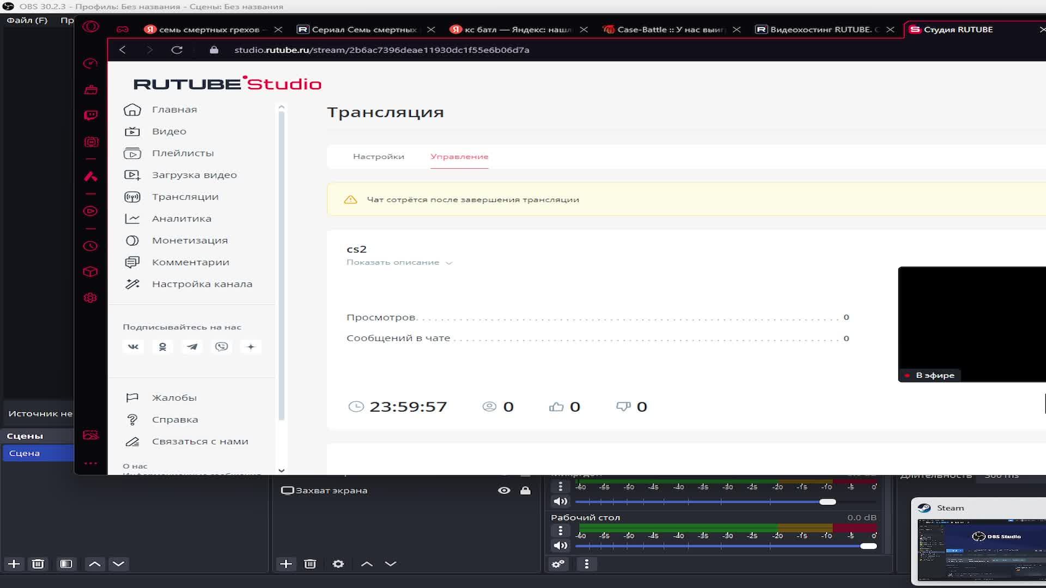Move scene up in OBS

pyautogui.click(x=94, y=564)
